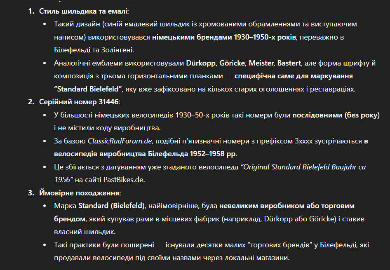This screenshot has width=390, height=270.
Task: Click italic title "Original Standard Bielefeld Baujahr ca 1956"
Action: click(x=303, y=167)
